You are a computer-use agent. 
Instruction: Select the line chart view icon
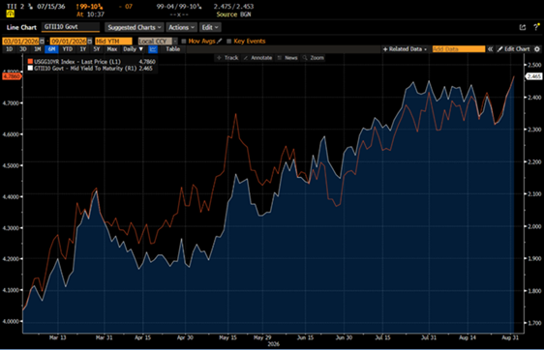tap(153, 49)
